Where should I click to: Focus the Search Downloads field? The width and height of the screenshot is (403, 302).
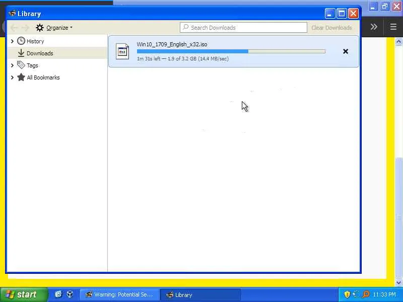click(243, 28)
